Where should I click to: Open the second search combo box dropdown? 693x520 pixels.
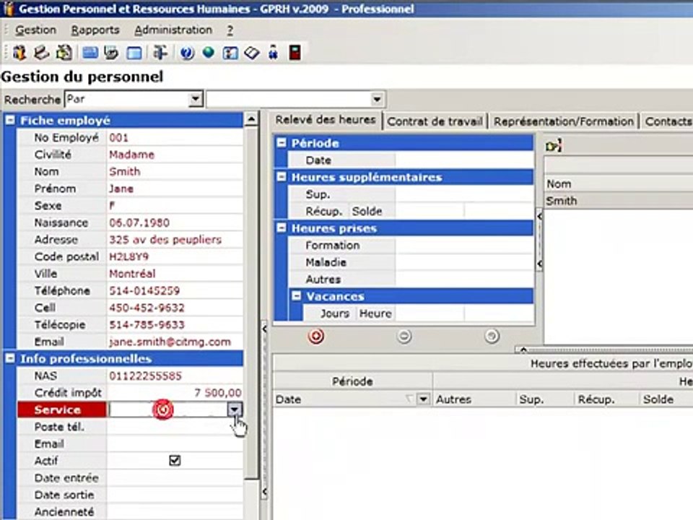tap(377, 99)
